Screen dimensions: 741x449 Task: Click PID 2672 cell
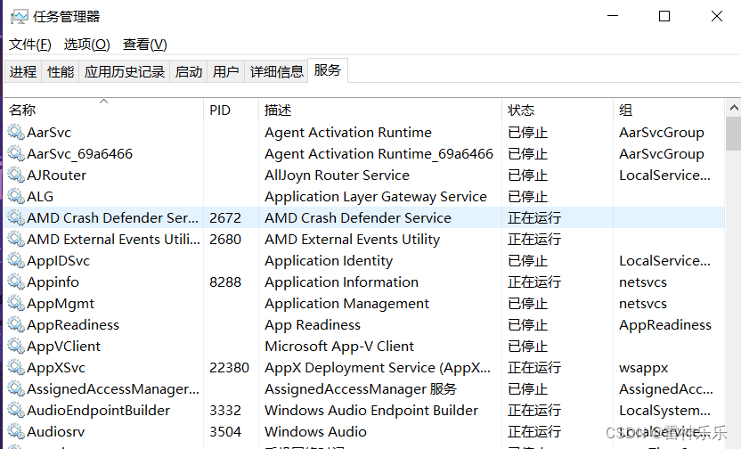click(x=225, y=218)
